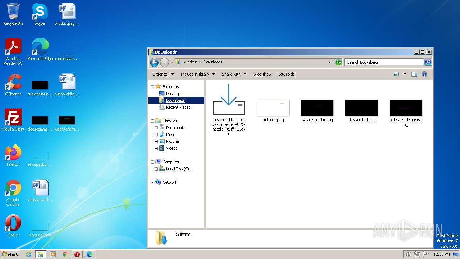Click the volume speaker tray icon
This screenshot has height=259, width=460.
(x=408, y=254)
